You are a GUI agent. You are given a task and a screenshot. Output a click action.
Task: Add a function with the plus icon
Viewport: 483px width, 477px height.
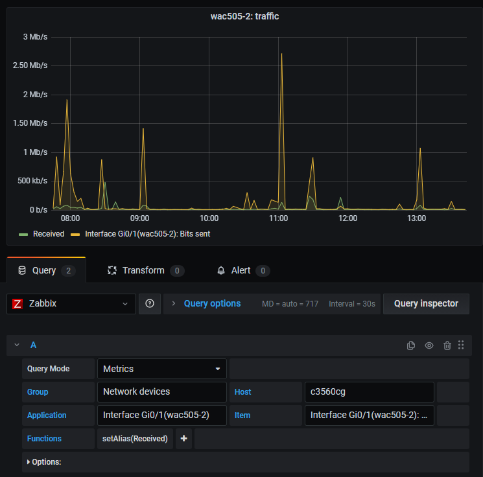point(183,439)
